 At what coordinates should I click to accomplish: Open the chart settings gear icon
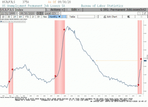(141, 17)
